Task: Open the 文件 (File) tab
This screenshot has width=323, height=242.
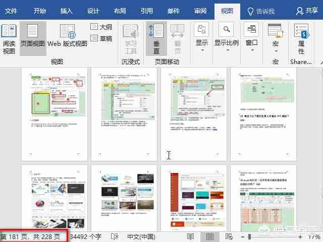Action: tap(11, 11)
